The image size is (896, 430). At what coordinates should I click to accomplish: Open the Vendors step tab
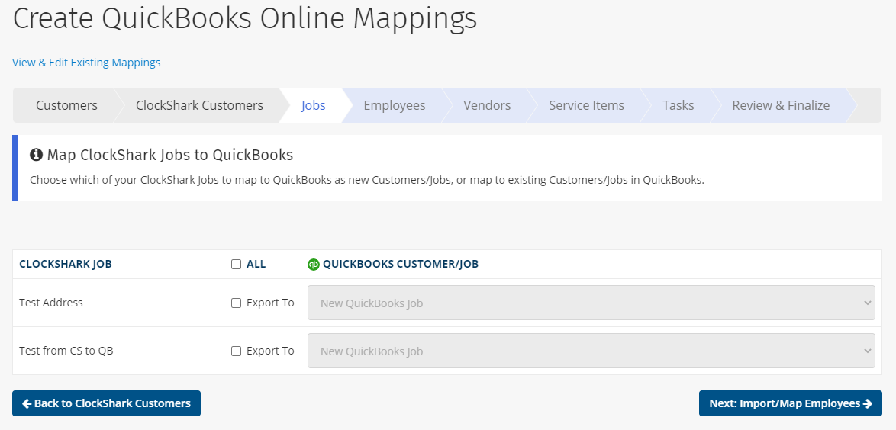pos(487,105)
